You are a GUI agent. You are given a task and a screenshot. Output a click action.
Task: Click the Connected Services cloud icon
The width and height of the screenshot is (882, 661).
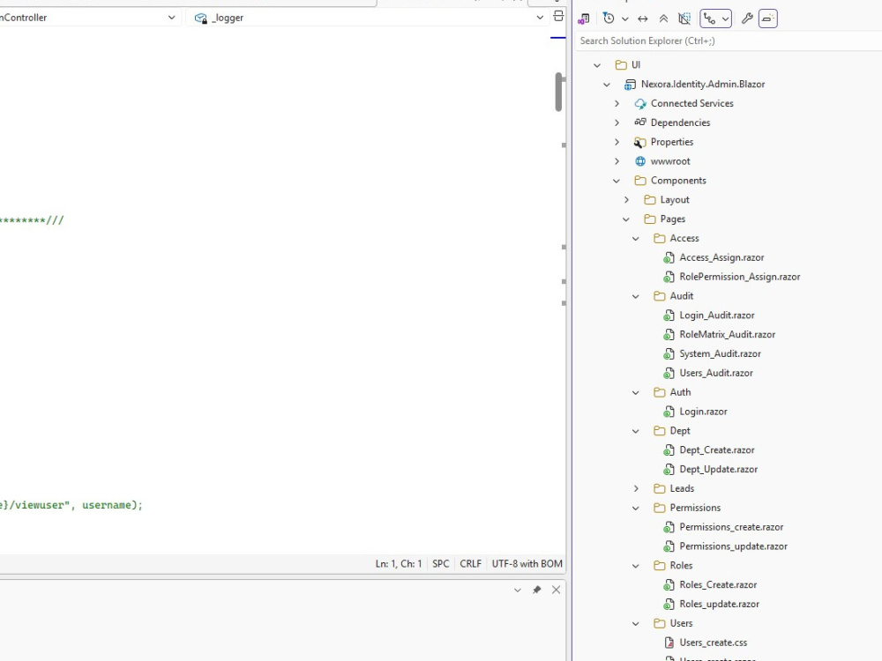(640, 103)
